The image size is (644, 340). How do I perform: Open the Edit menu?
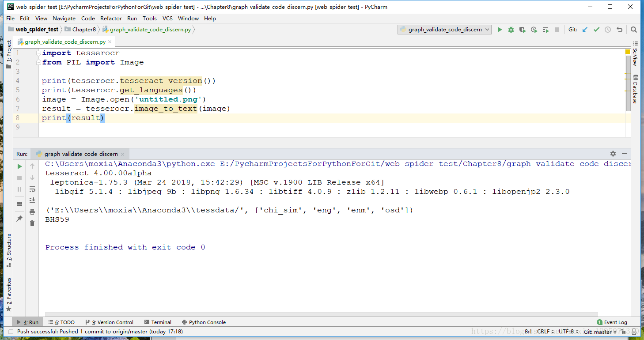click(x=25, y=19)
